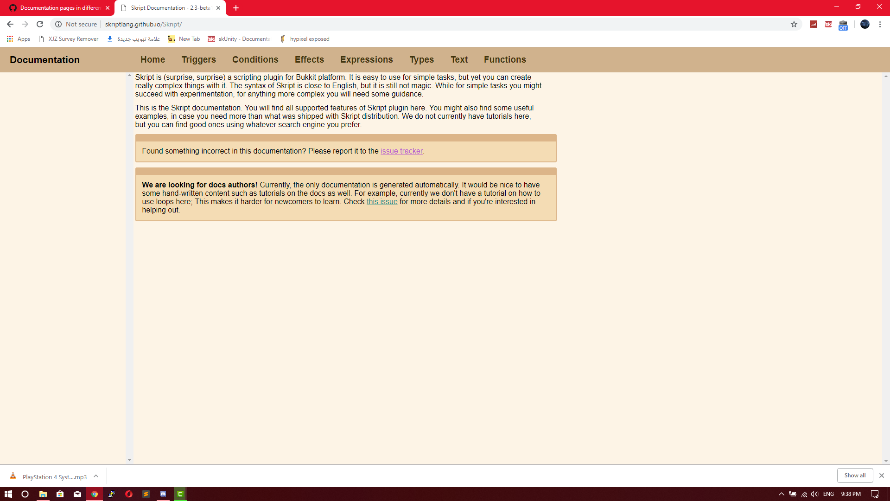The height and width of the screenshot is (501, 890).
Task: Click the extension showing an OFF badge
Action: (x=844, y=24)
